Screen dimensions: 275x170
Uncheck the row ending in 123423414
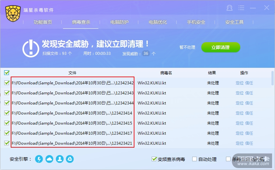coord(7,113)
